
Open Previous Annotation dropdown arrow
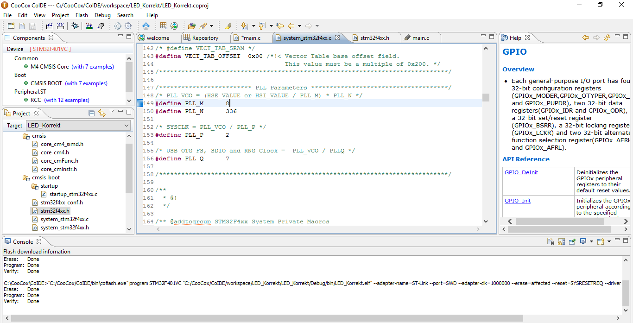coord(271,26)
